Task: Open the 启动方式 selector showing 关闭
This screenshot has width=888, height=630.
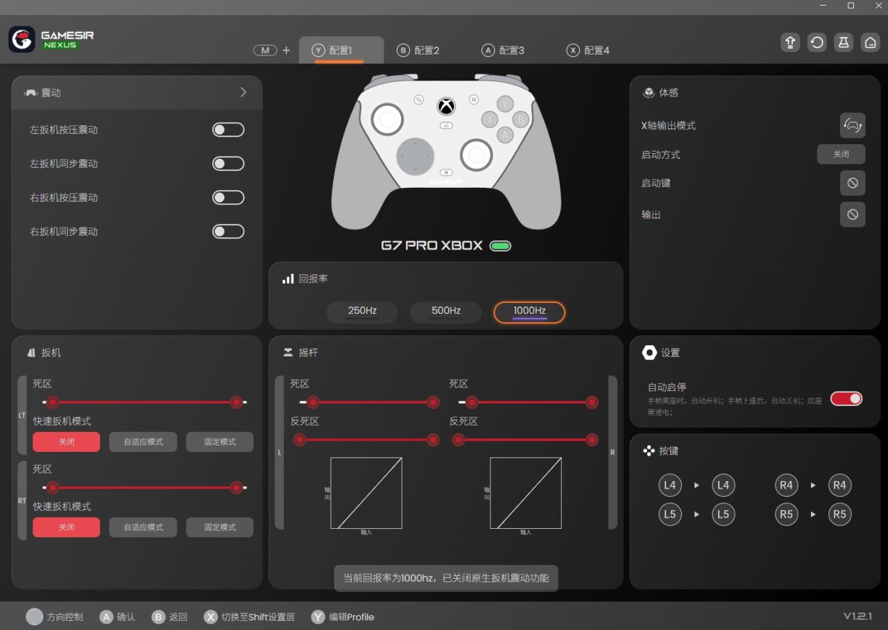Action: tap(841, 154)
